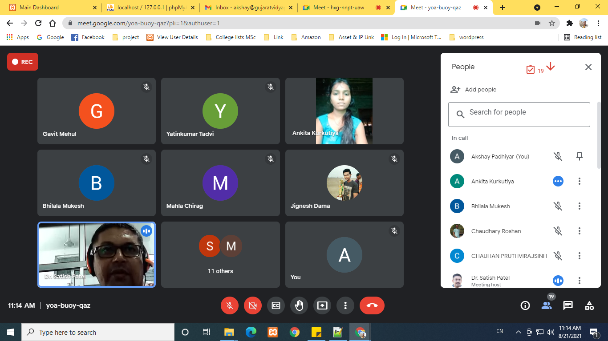Open Chrome extensions puzzle icon
The width and height of the screenshot is (608, 341).
click(x=569, y=23)
